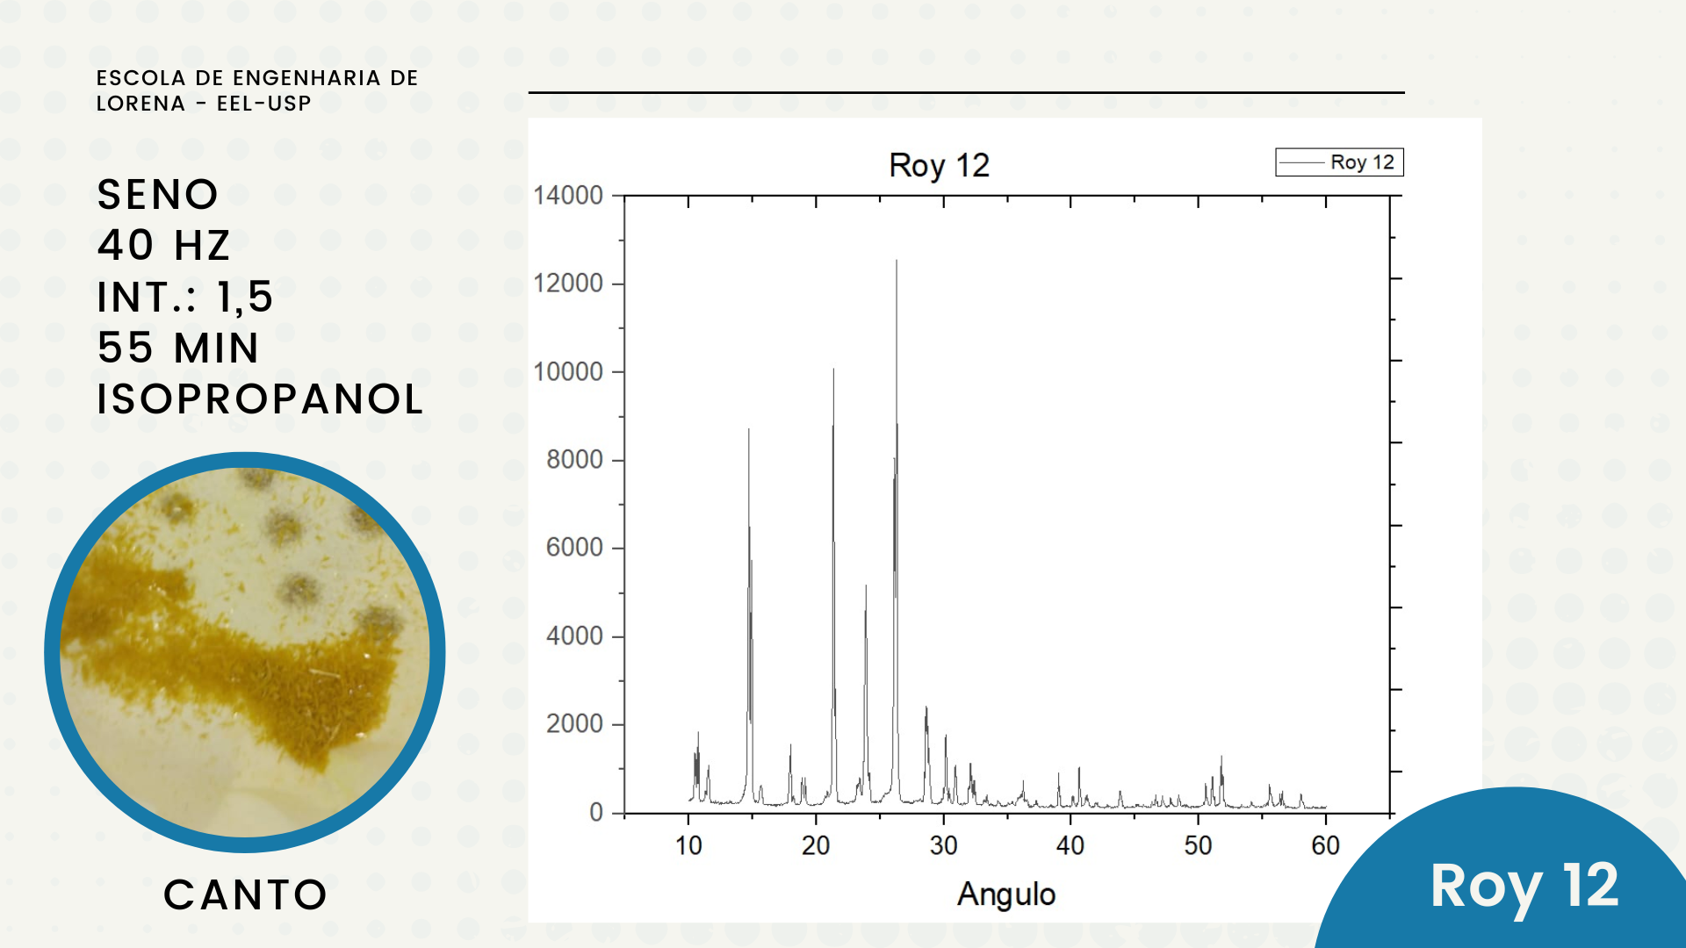This screenshot has width=1686, height=948.
Task: Click the x-axis value '10'
Action: point(688,845)
